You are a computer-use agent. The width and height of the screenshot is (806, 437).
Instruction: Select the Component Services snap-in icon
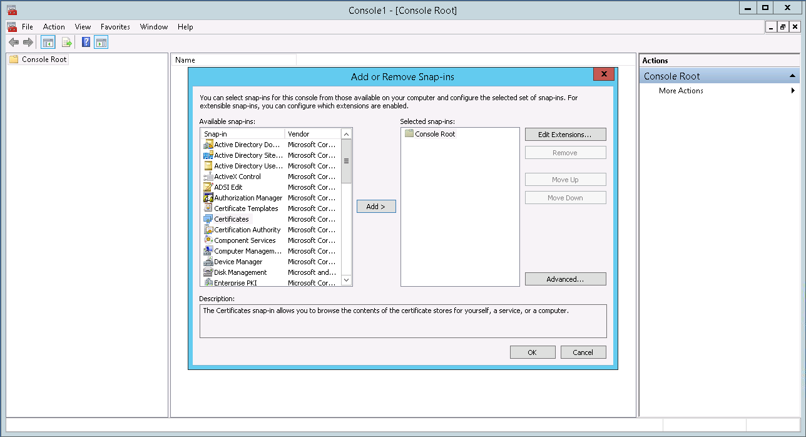(208, 240)
